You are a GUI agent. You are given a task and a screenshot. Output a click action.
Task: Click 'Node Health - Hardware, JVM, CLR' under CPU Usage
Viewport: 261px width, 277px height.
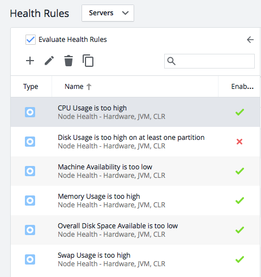[x=112, y=117]
